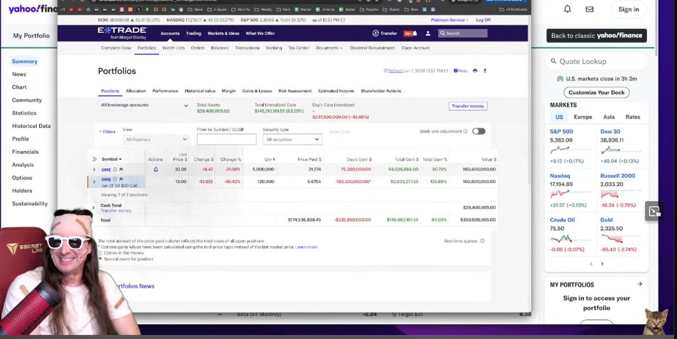This screenshot has height=339, width=677.
Task: Click the total value $350,609,005.00
Action: click(x=477, y=220)
